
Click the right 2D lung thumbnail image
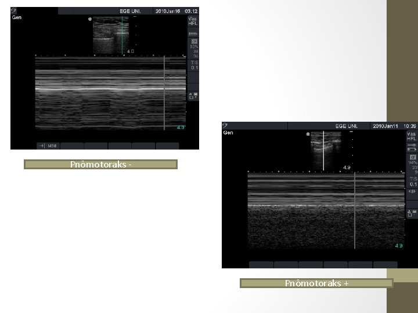tap(326, 151)
